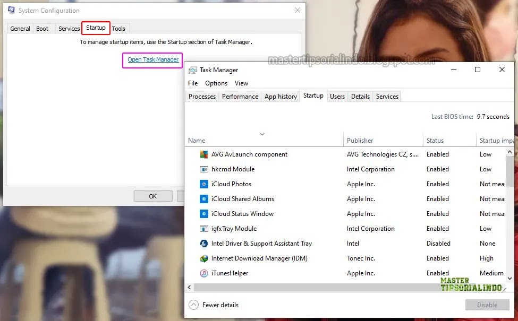Select Startup tab in System Configuration
Viewport: 518px width, 321px height.
pos(96,28)
